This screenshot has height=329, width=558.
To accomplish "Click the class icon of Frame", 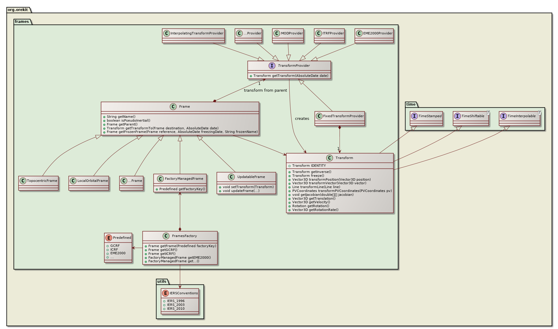I will [x=173, y=107].
